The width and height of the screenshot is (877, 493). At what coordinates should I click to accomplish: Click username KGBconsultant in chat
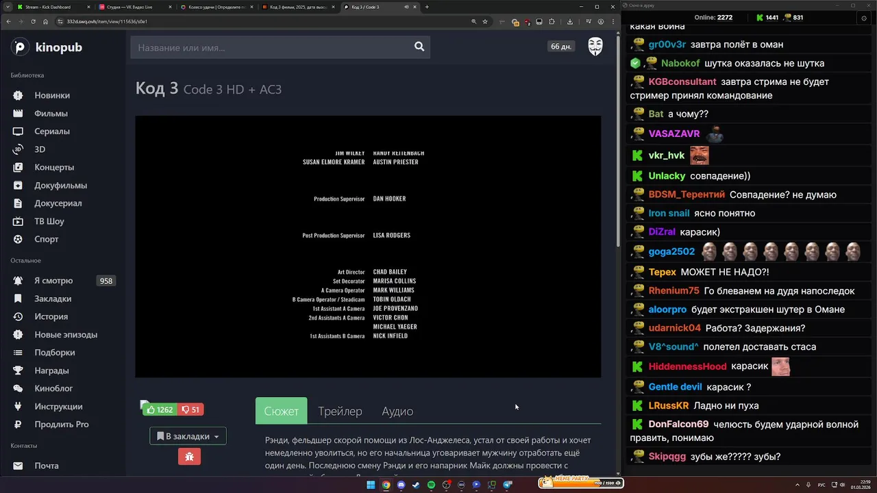click(682, 81)
